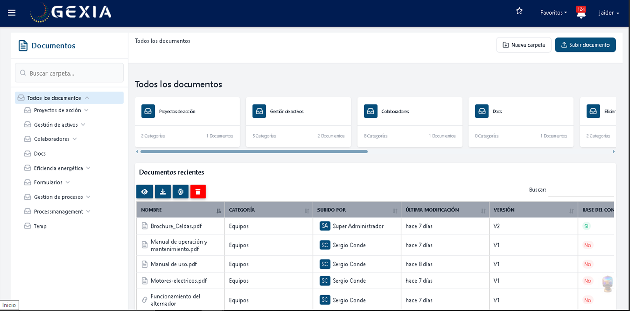The image size is (630, 311).
Task: Select Temp folder in sidebar
Action: 40,226
